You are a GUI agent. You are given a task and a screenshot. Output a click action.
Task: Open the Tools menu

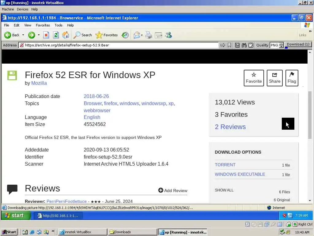click(x=59, y=25)
